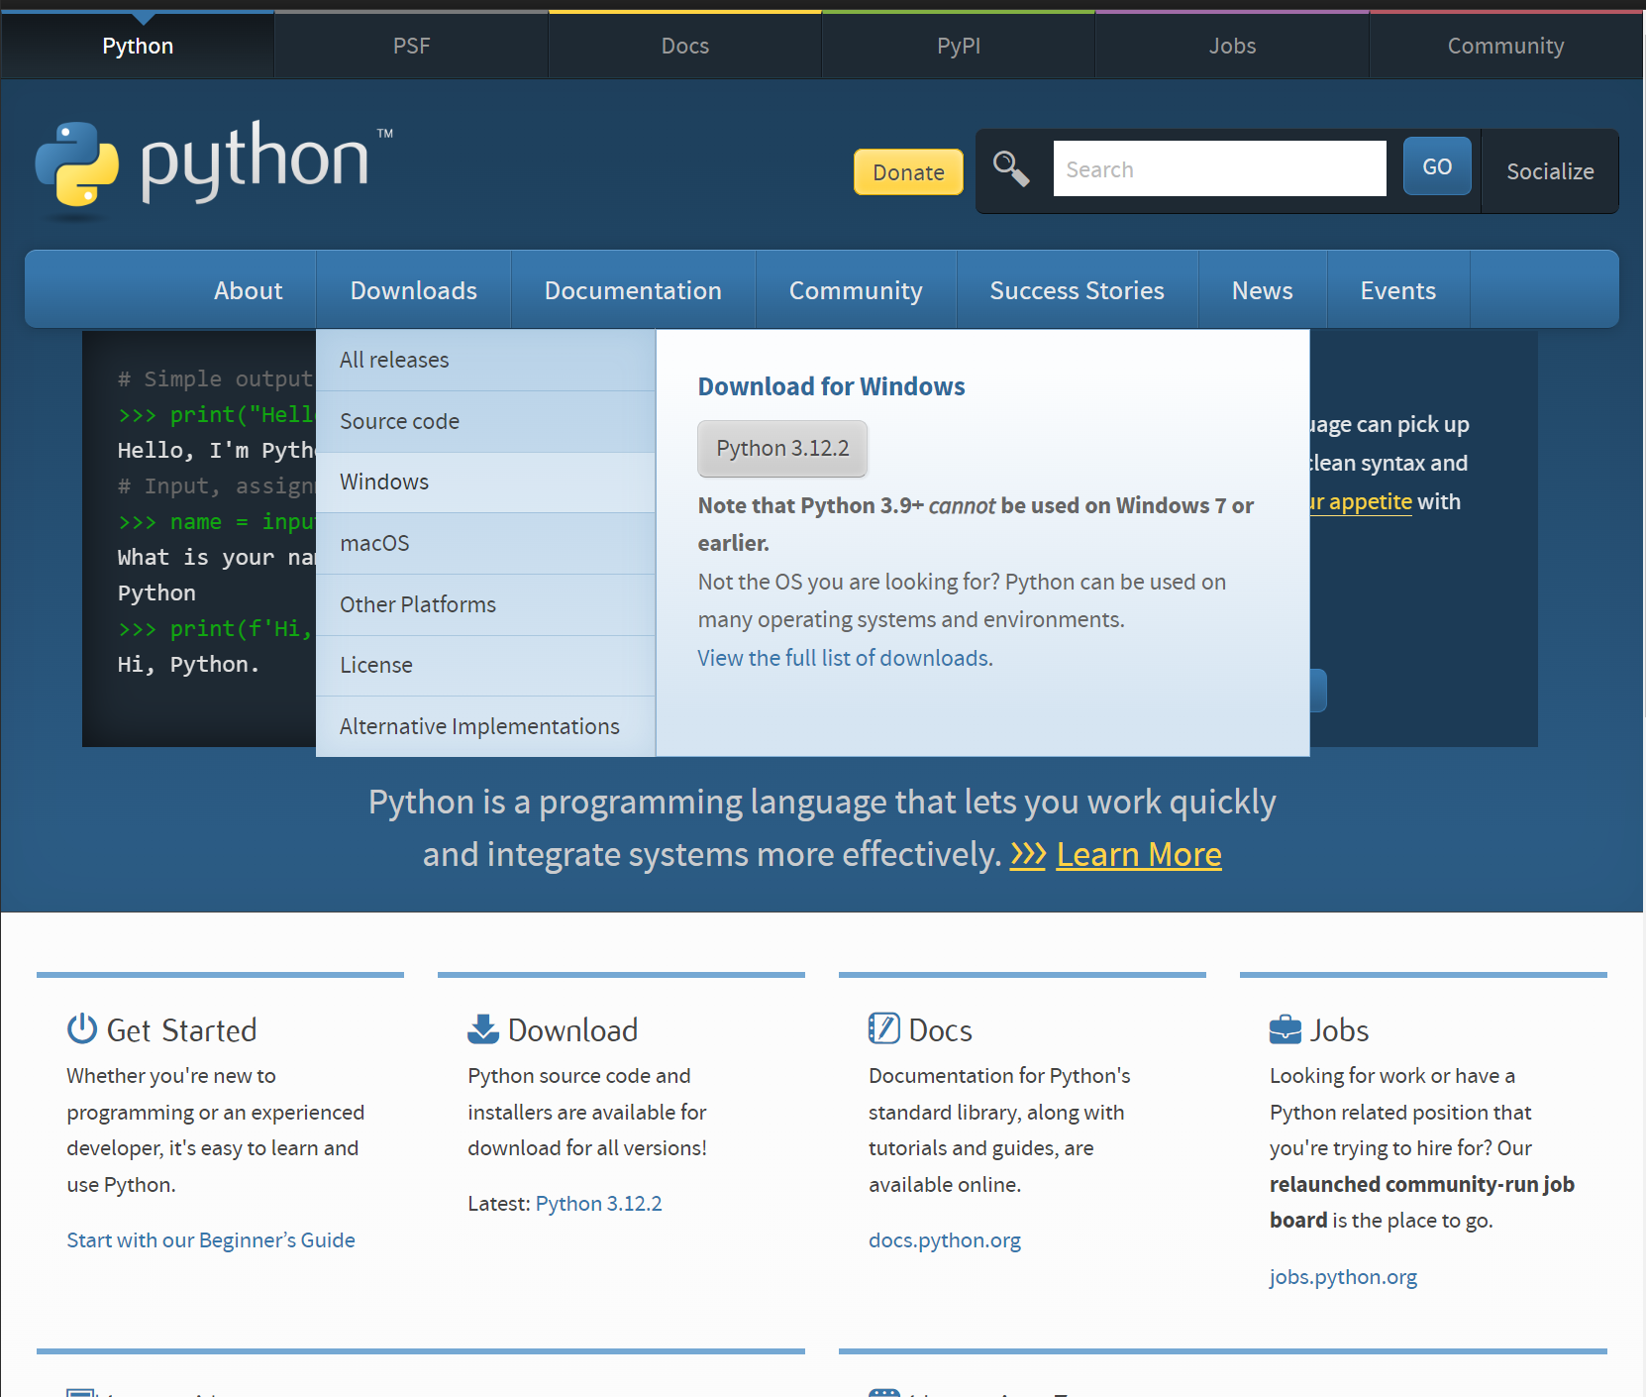Image resolution: width=1646 pixels, height=1397 pixels.
Task: Click the Get Started heading
Action: click(x=181, y=1030)
